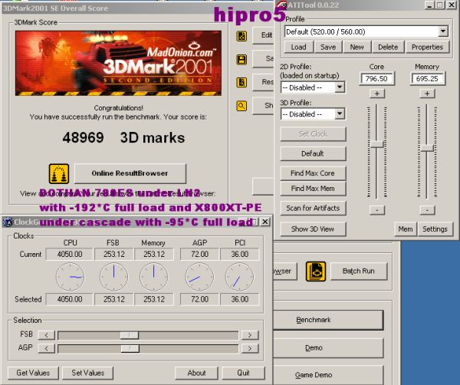Click the result document icon near Res
The width and height of the screenshot is (460, 385).
[242, 83]
